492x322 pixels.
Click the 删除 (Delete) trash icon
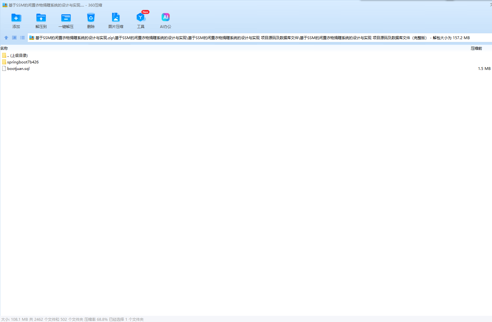[x=91, y=17]
